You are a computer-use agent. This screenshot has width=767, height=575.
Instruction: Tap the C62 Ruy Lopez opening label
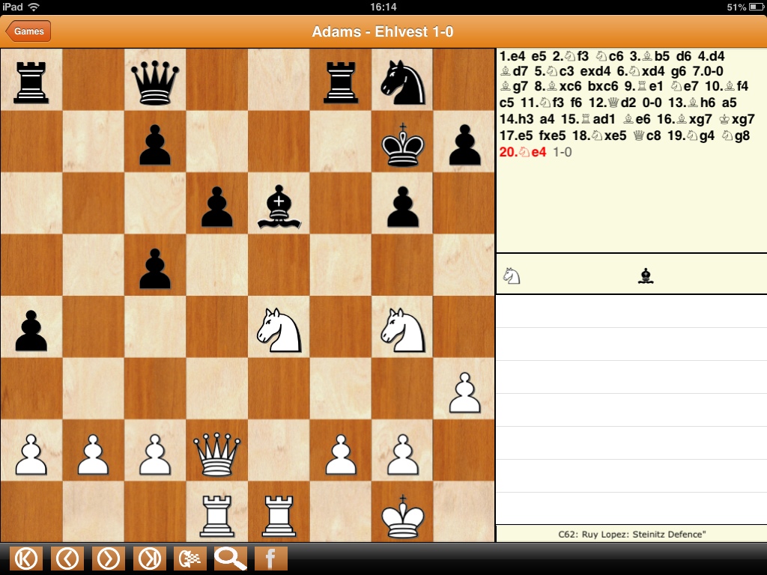click(x=631, y=534)
